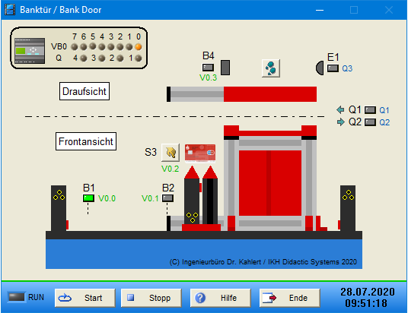Click the app film icon in title bar
This screenshot has width=408, height=313.
tap(10, 10)
